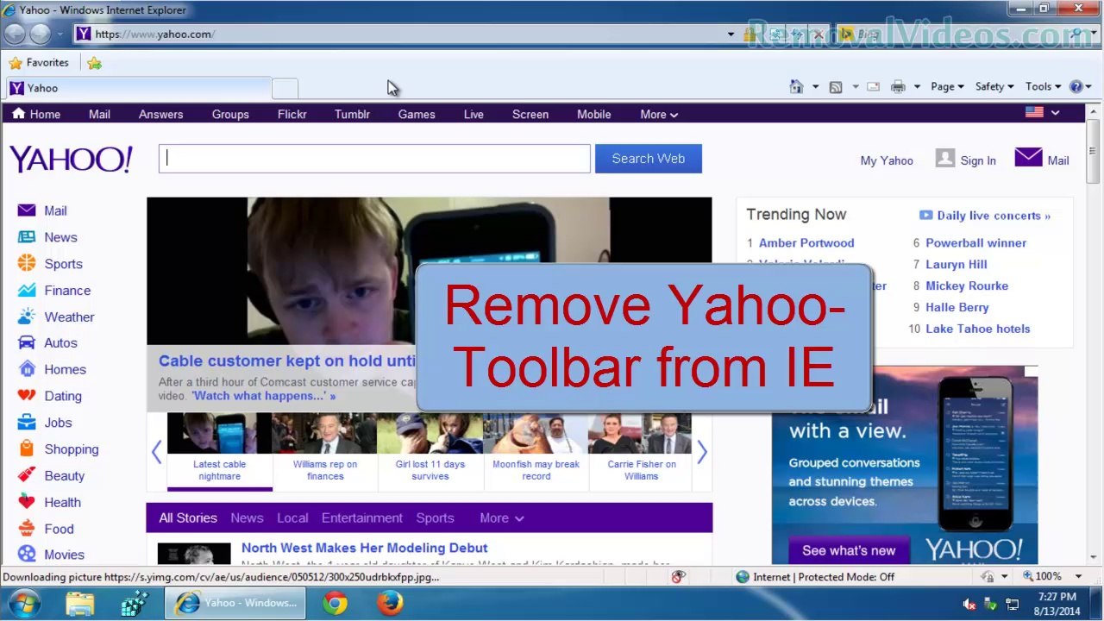Click See what's new ad button
Image resolution: width=1104 pixels, height=621 pixels.
point(849,550)
